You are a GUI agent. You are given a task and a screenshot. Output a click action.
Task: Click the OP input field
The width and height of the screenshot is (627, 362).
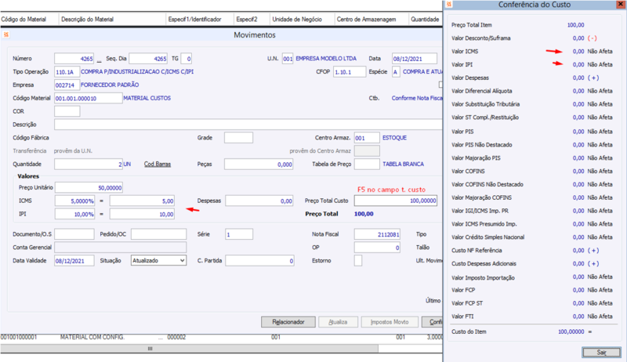click(x=377, y=248)
